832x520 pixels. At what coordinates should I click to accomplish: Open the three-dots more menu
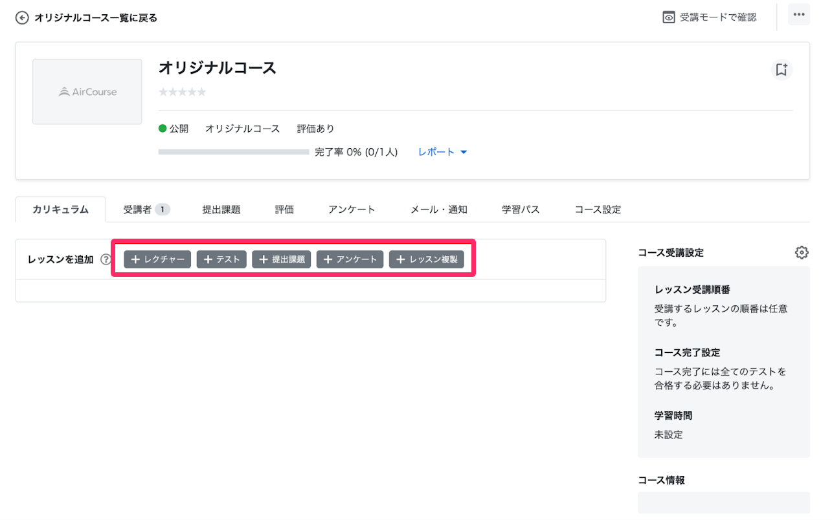click(x=799, y=15)
